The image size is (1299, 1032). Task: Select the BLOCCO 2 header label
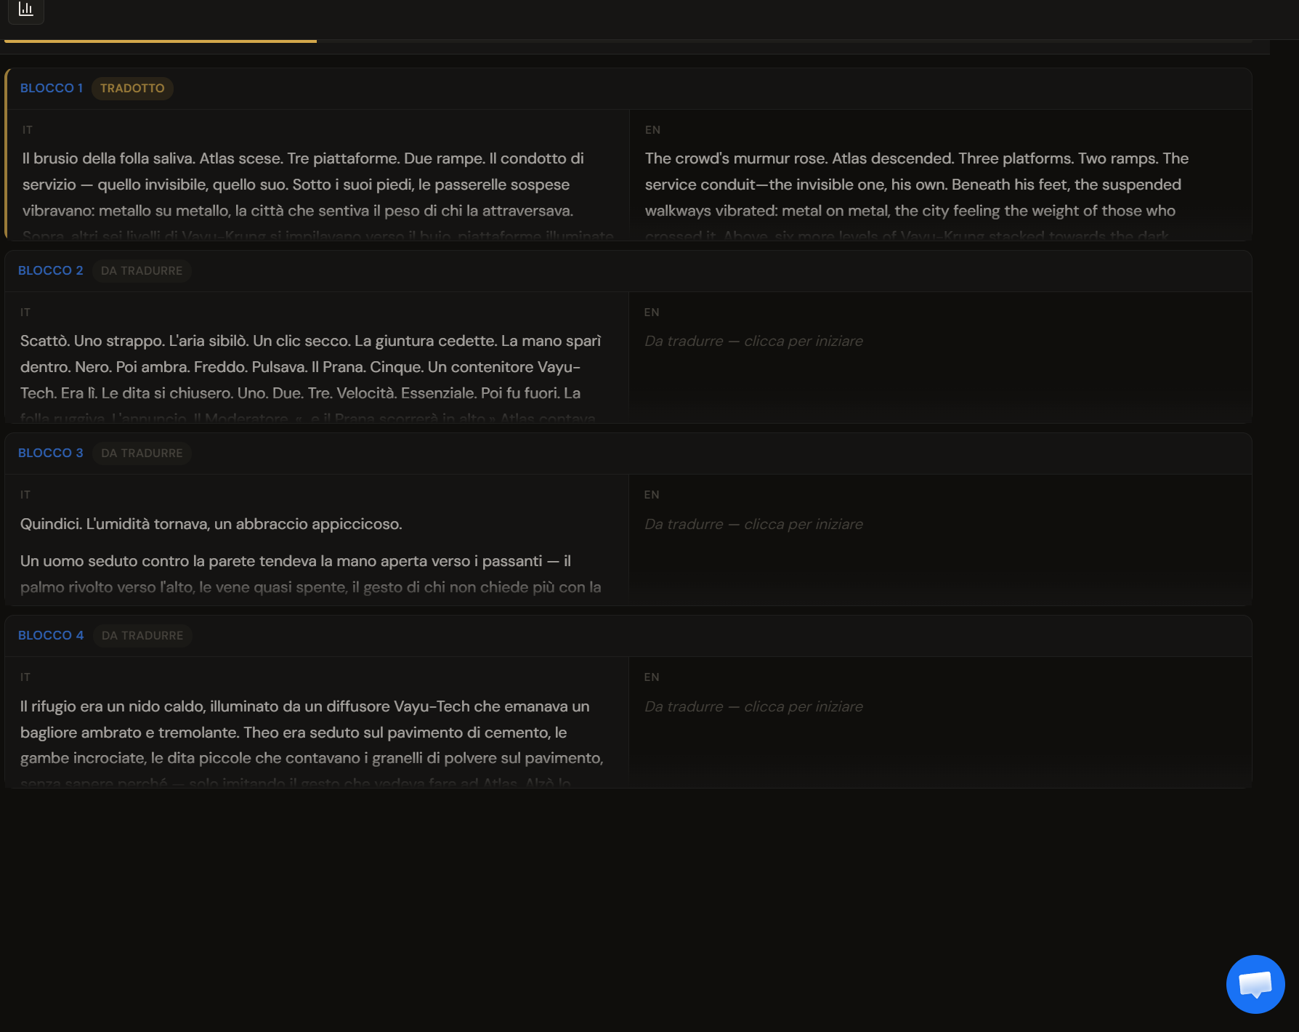pos(51,270)
